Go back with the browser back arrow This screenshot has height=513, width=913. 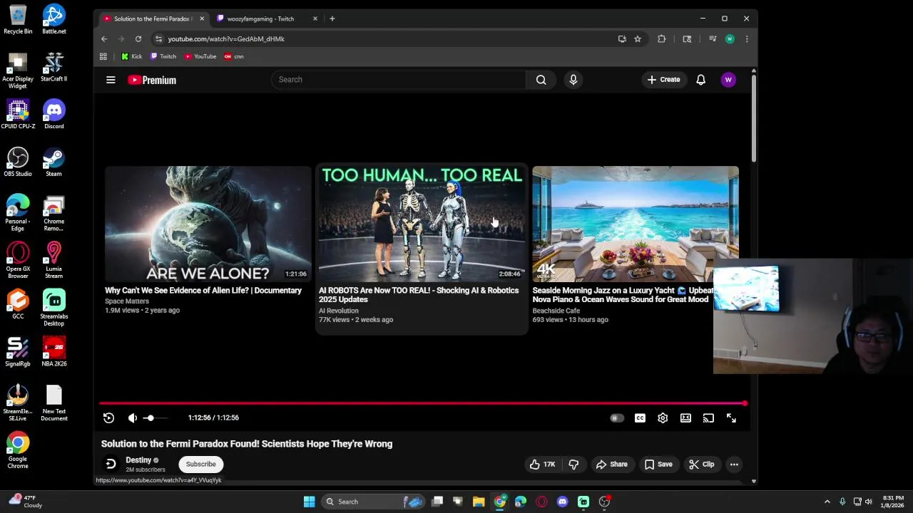pos(104,39)
